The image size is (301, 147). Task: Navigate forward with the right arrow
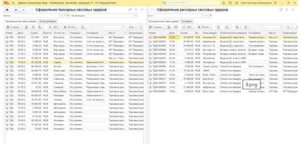(x=23, y=10)
